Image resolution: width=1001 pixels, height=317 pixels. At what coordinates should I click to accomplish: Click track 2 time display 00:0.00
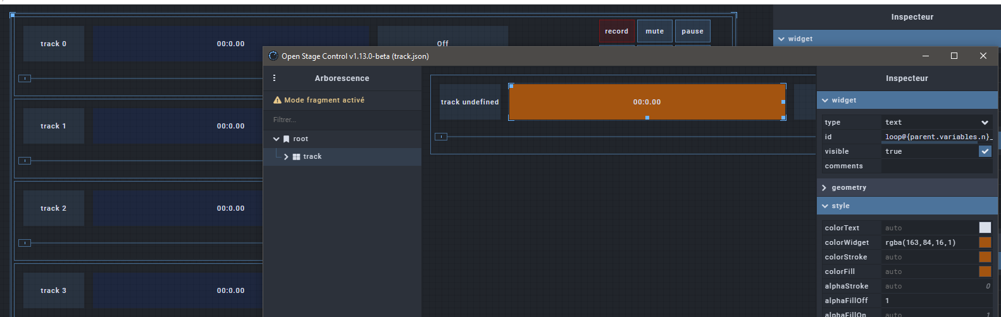[178, 208]
